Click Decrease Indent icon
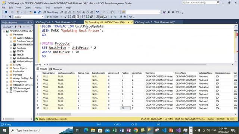 (121, 17)
